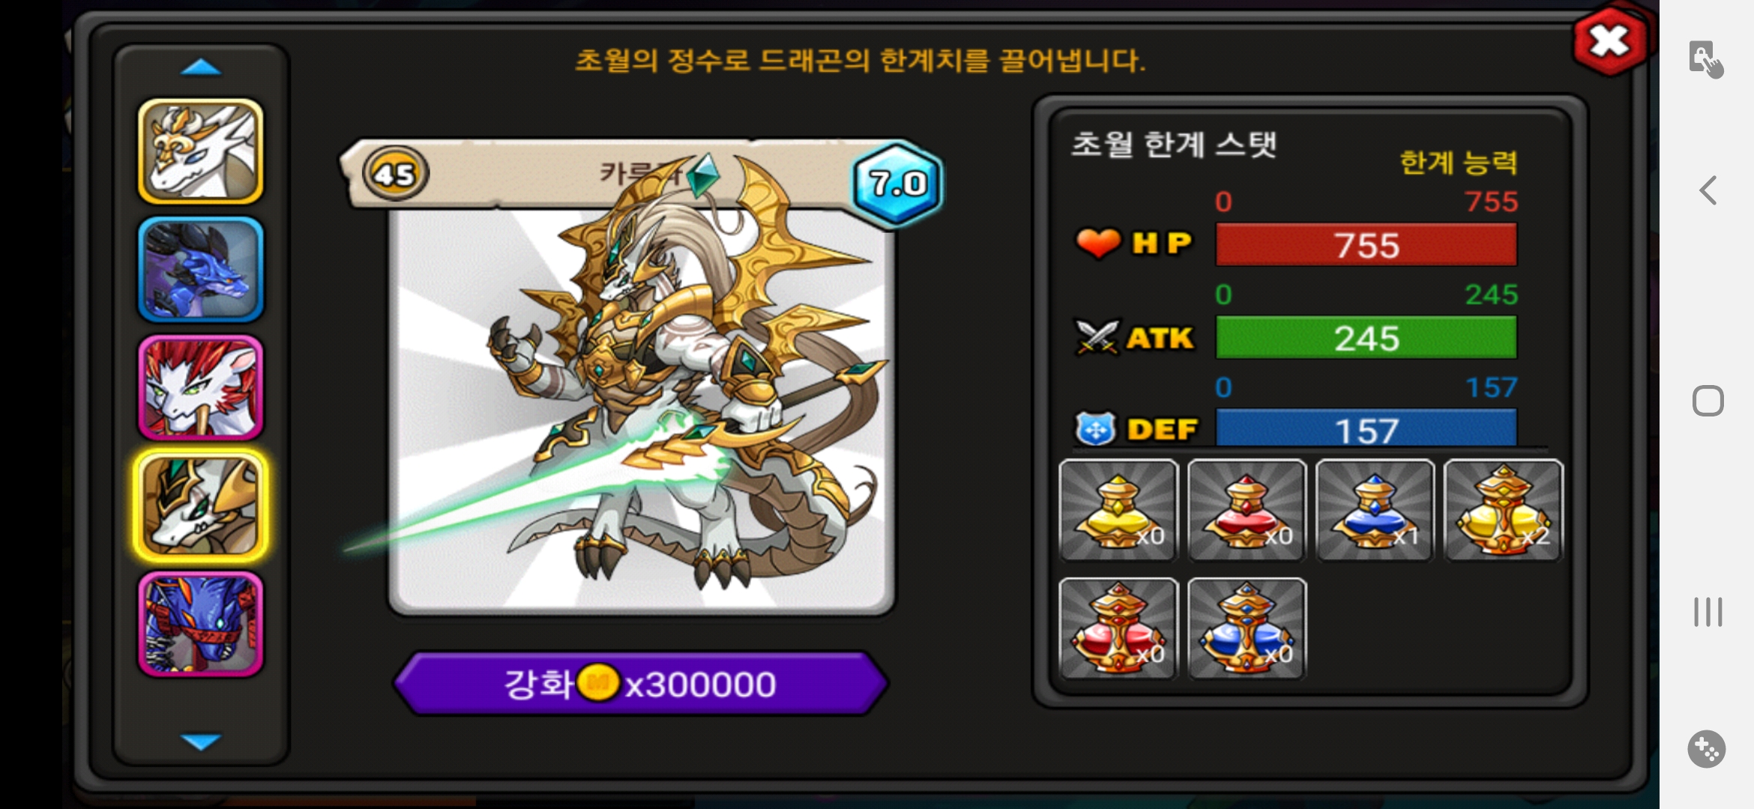The height and width of the screenshot is (809, 1754).
Task: Choose the dark blue dragon portrait
Action: (x=201, y=270)
